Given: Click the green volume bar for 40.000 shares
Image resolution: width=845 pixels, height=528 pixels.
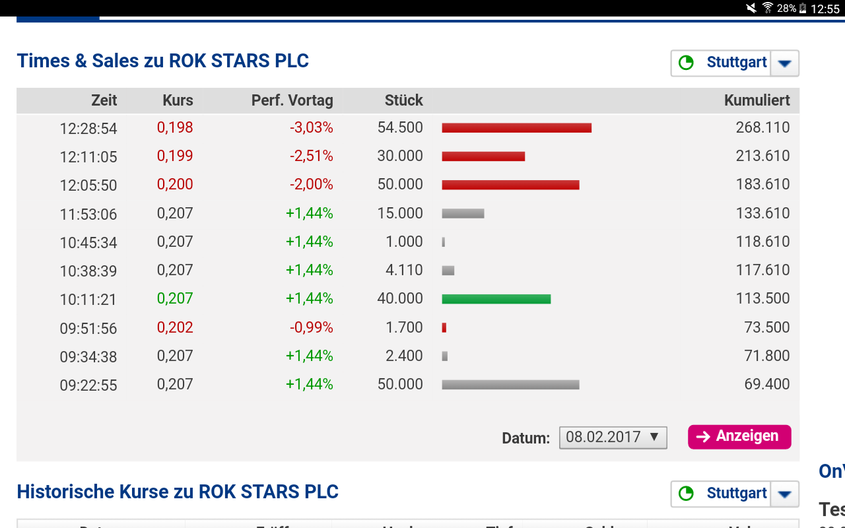Looking at the screenshot, I should (496, 299).
